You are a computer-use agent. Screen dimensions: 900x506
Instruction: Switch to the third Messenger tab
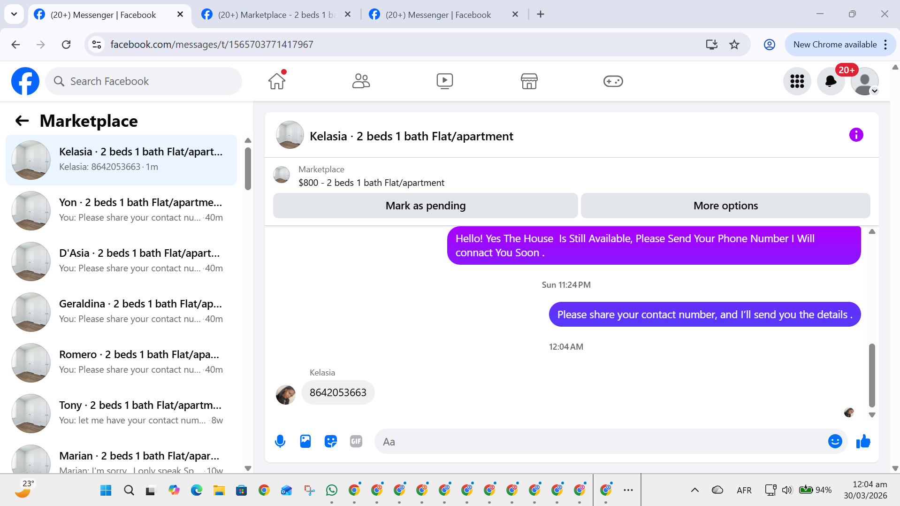[x=437, y=15]
